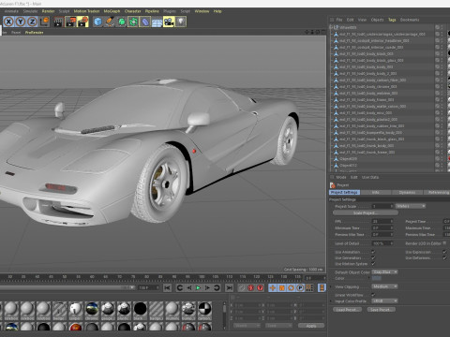
Task: Click the default object Color swatch
Action: click(376, 278)
